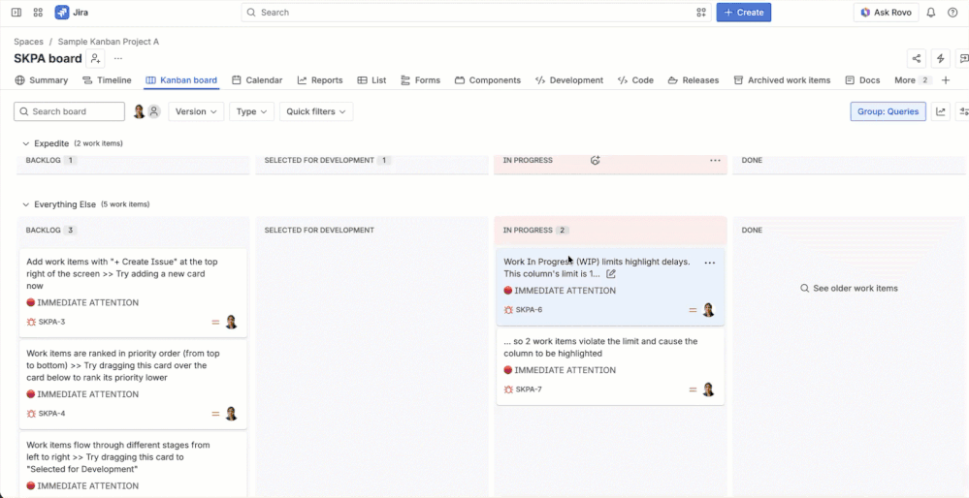Open the app switcher grid icon

[x=38, y=13]
